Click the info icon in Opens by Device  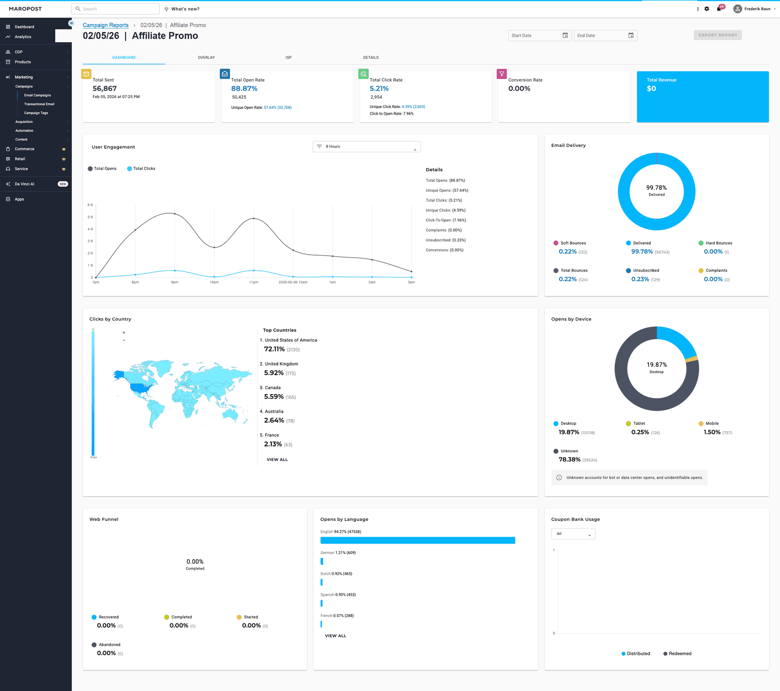559,478
